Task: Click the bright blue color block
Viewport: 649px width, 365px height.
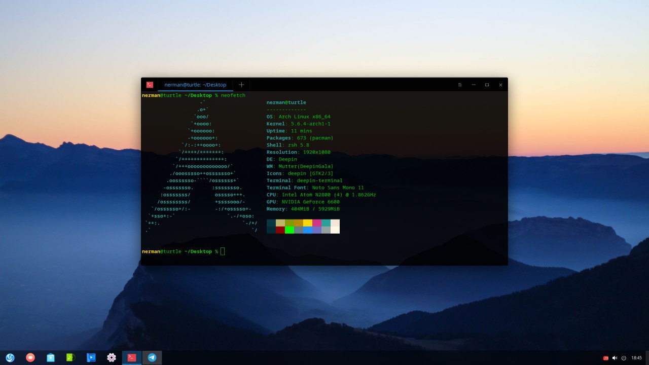Action: (308, 230)
